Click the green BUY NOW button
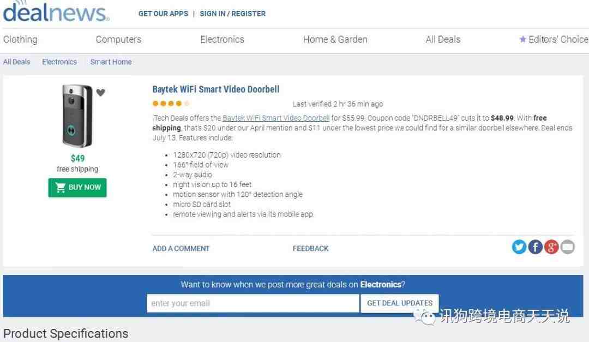The image size is (589, 342). pyautogui.click(x=77, y=188)
